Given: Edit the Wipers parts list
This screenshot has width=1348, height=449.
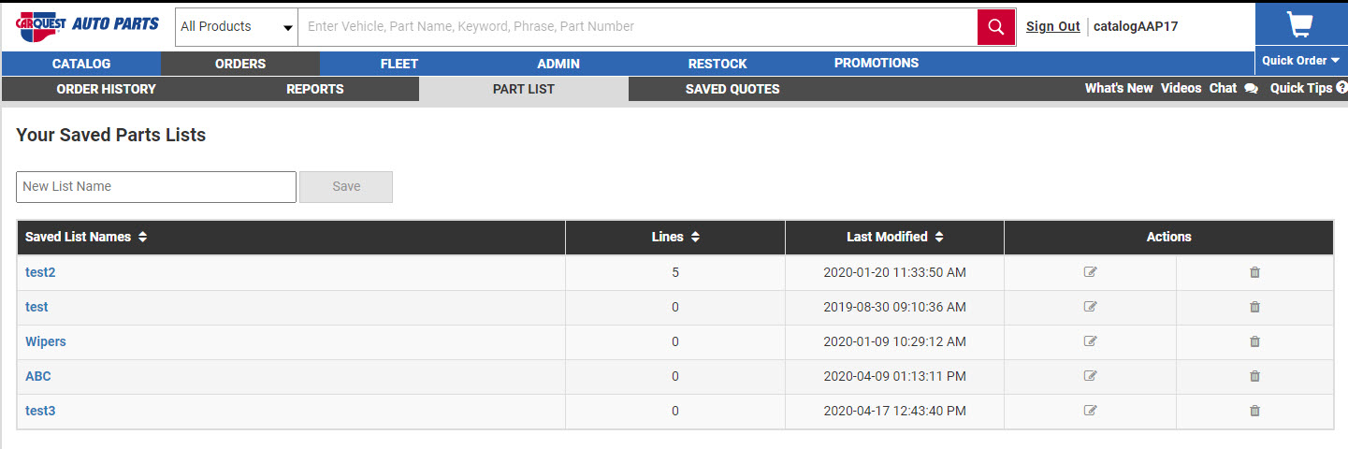Looking at the screenshot, I should [1090, 341].
